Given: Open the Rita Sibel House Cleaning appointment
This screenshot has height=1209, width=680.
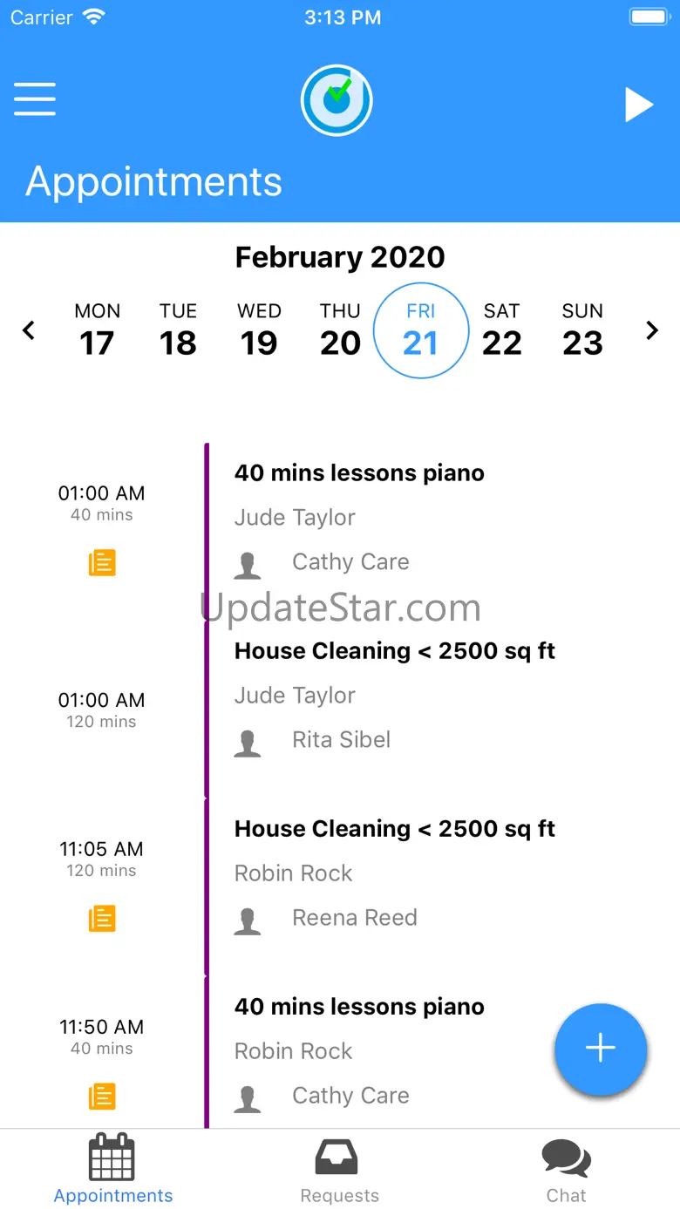Looking at the screenshot, I should click(394, 696).
